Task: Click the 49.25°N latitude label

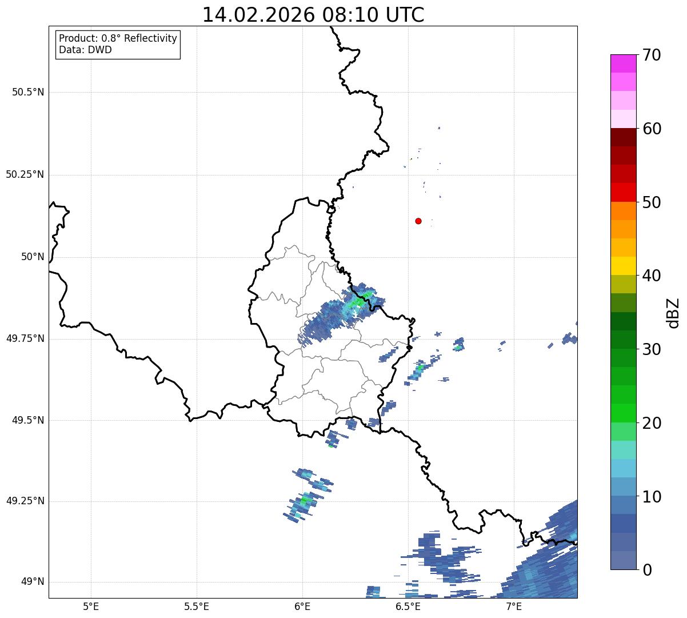Action: click(25, 501)
